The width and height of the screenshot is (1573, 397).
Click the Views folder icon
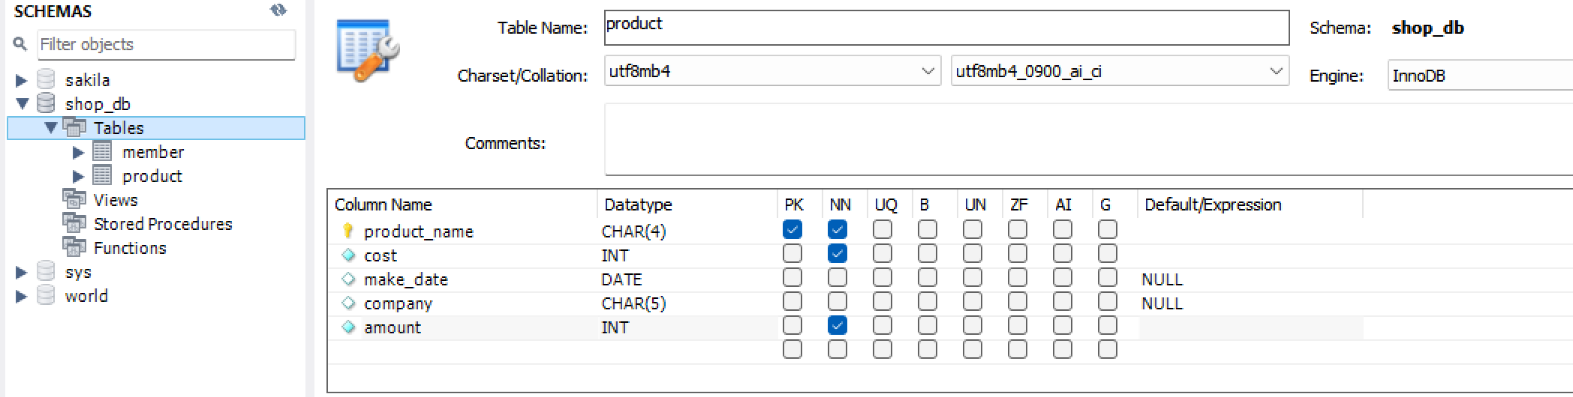[74, 199]
